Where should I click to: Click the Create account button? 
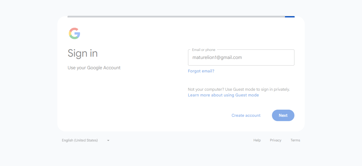(246, 115)
